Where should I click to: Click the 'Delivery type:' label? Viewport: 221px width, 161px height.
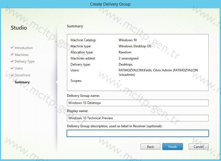point(80,64)
